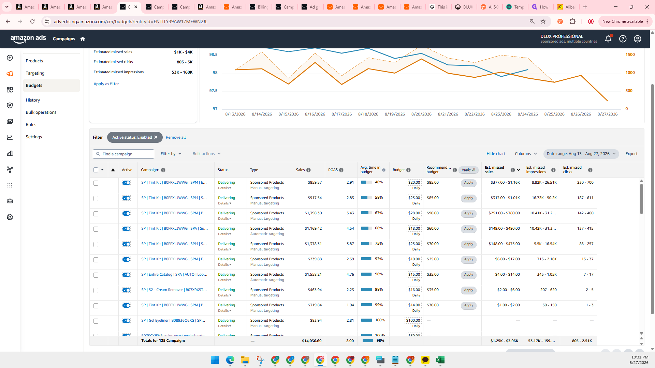Open the shield icon in left sidebar

[10, 106]
